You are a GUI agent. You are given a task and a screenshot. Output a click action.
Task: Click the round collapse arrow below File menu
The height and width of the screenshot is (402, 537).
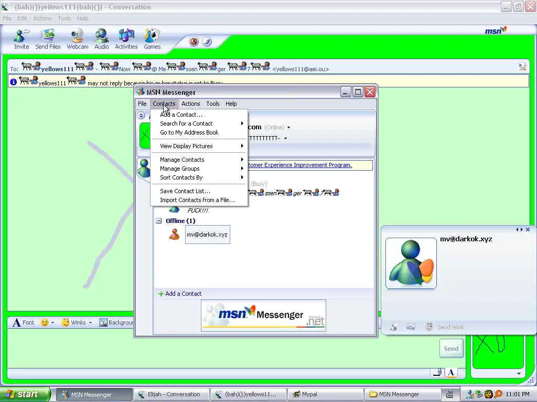[x=141, y=116]
